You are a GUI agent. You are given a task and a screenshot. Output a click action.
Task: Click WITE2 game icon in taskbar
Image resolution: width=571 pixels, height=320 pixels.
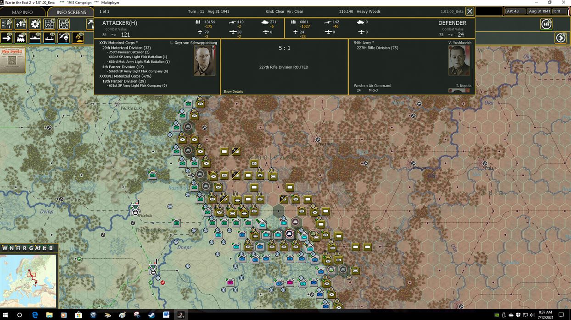coord(180,315)
